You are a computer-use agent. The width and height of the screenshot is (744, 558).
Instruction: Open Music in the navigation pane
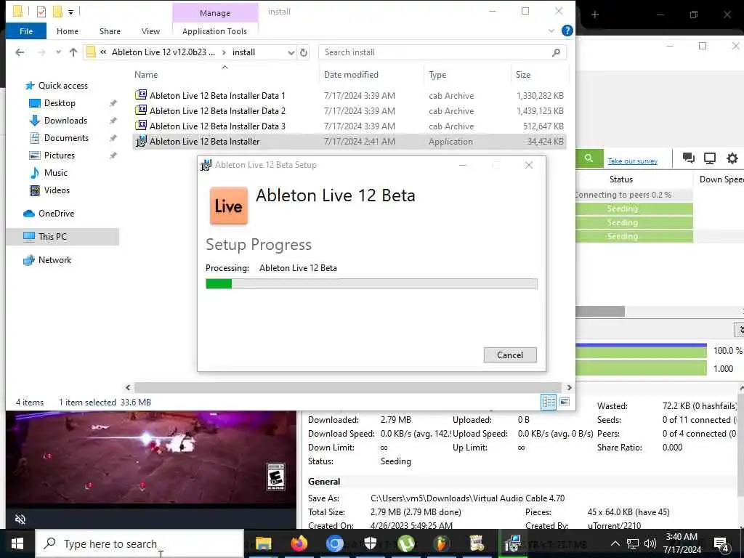point(55,173)
